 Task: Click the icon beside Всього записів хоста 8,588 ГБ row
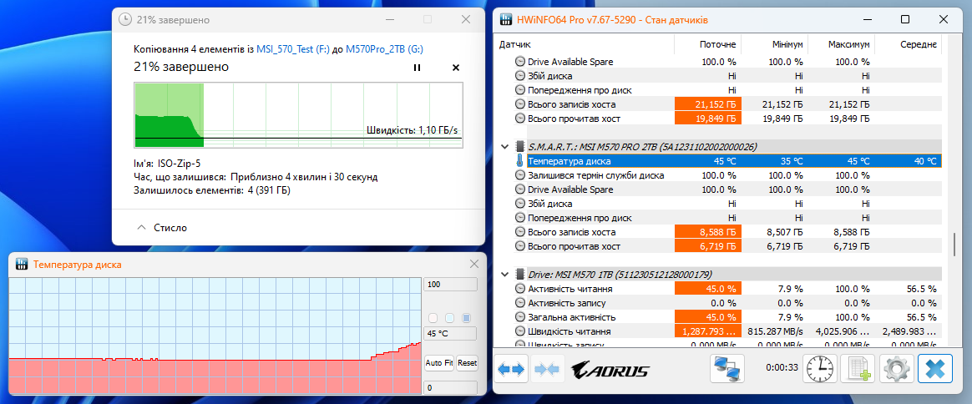[x=520, y=232]
